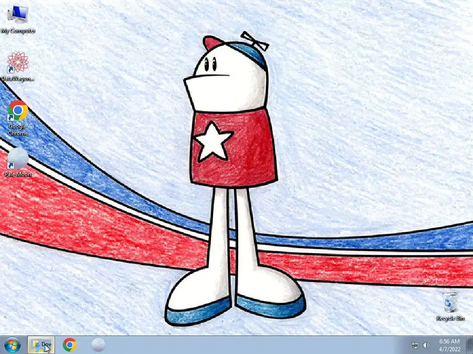The width and height of the screenshot is (473, 354).
Task: Open the volume speaker tray icon
Action: pos(426,345)
